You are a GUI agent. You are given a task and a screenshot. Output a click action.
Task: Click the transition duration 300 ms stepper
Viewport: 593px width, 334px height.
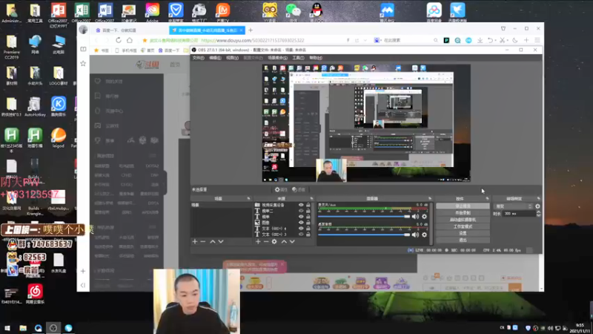[x=539, y=214]
